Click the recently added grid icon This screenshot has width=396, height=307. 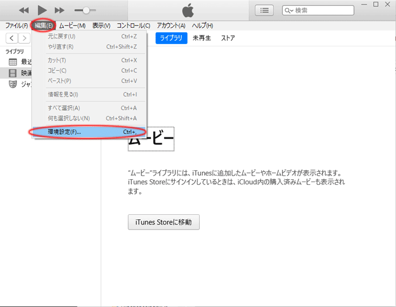13,62
